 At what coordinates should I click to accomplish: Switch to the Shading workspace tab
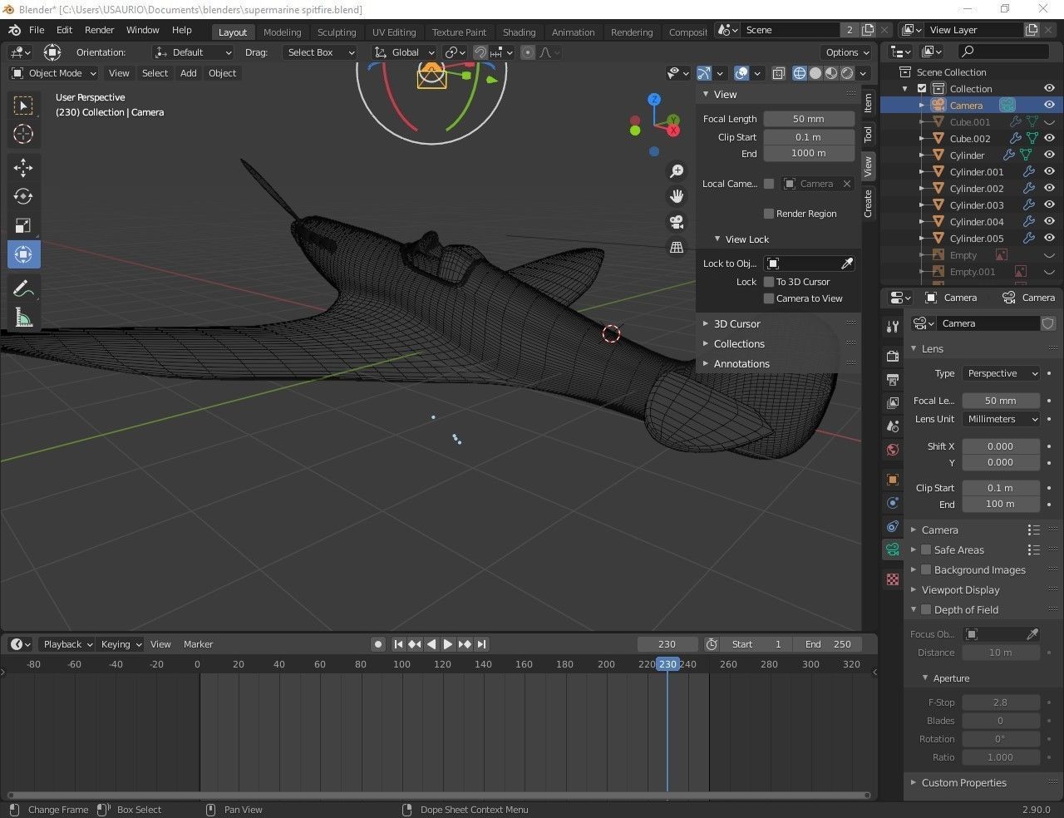(x=519, y=32)
